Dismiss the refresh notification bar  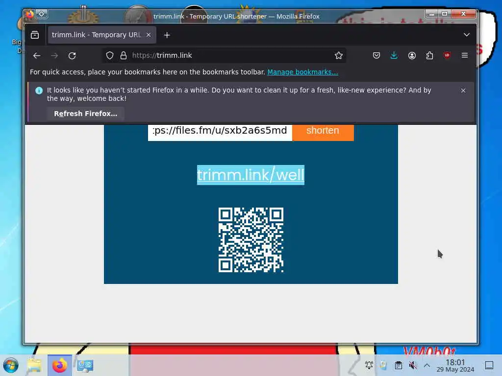pos(463,91)
